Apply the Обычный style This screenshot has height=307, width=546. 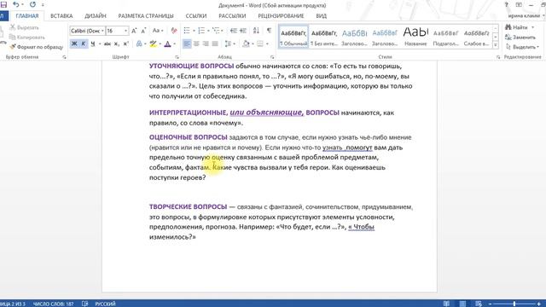click(x=293, y=37)
